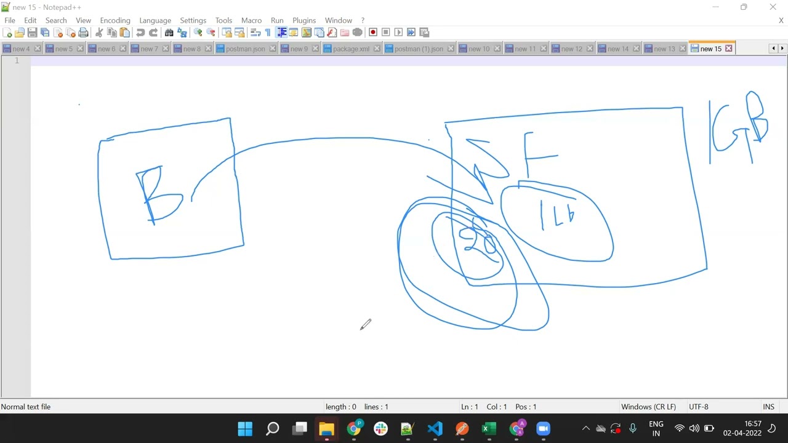Click the Replace toolbar icon
Screen dimensions: 788x443
[182, 33]
